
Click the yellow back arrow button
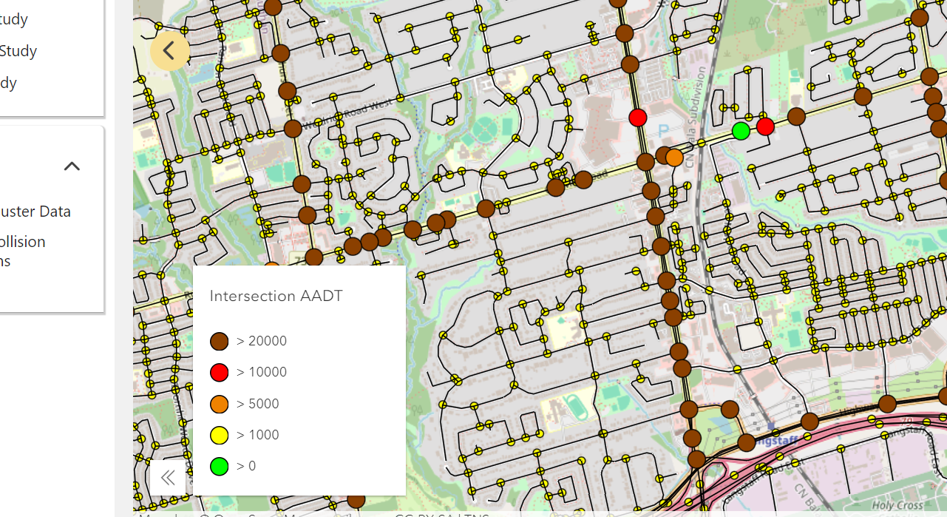coord(169,51)
